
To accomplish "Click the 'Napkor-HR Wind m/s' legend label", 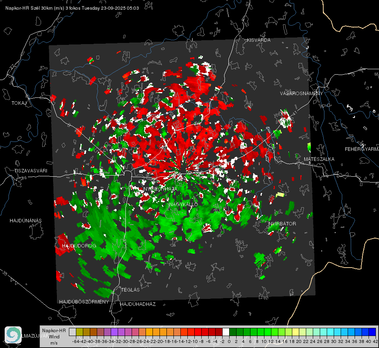I will point(54,337).
